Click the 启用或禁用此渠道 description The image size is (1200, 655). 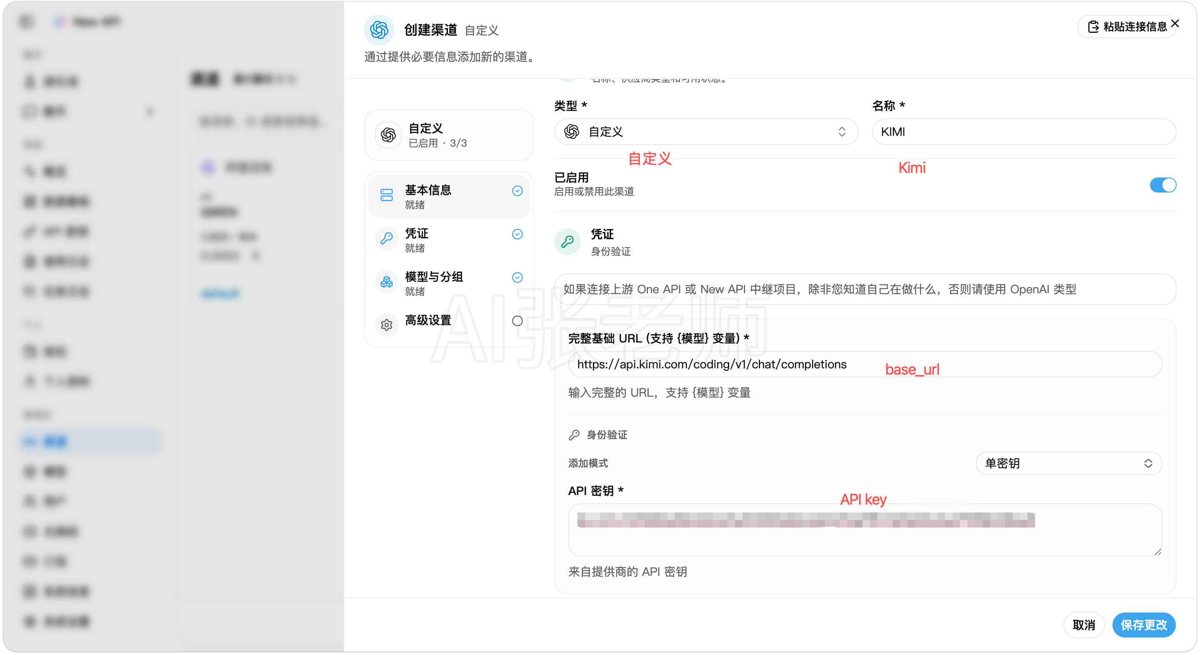(x=594, y=192)
